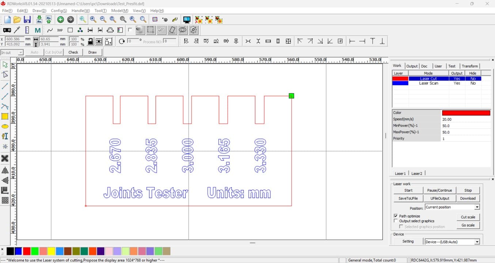Select the Laser Cut layer row
This screenshot has height=263, width=495.
[x=437, y=79]
